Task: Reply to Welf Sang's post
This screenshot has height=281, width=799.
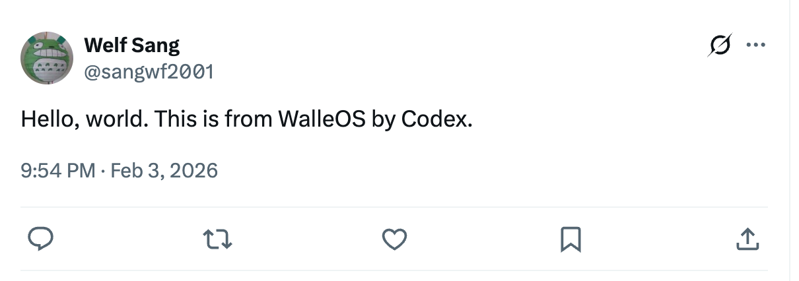Action: point(41,239)
